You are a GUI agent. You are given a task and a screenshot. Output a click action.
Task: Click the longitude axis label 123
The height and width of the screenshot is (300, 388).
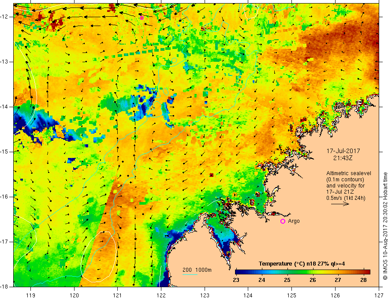[205, 295]
